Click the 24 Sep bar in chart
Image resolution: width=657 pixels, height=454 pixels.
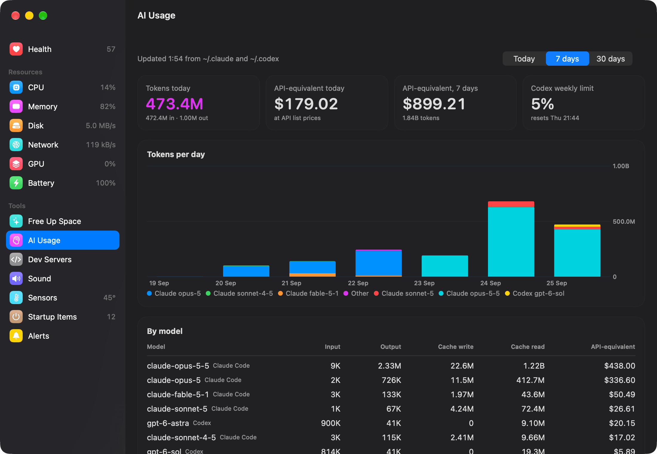[511, 239]
